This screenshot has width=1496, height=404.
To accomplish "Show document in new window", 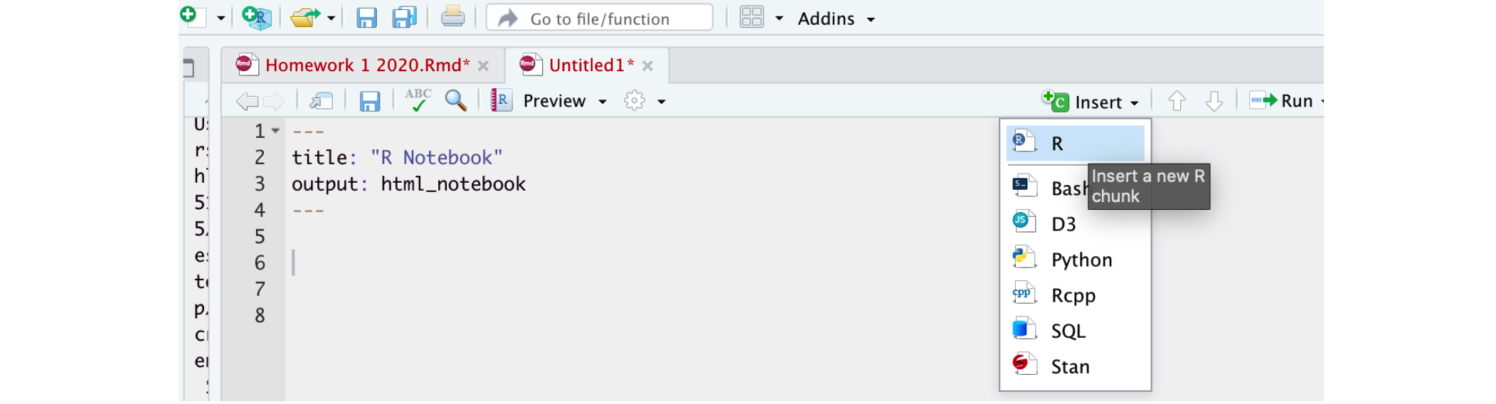I will coord(322,101).
